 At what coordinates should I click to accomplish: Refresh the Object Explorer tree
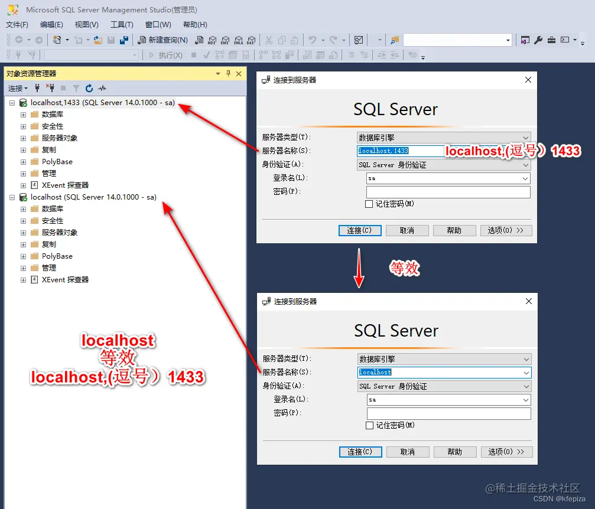tap(89, 89)
